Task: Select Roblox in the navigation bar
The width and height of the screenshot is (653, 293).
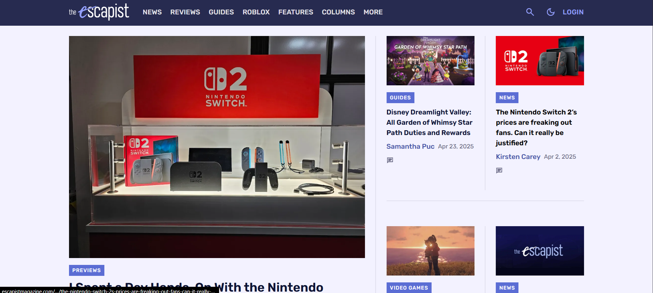Action: 256,12
